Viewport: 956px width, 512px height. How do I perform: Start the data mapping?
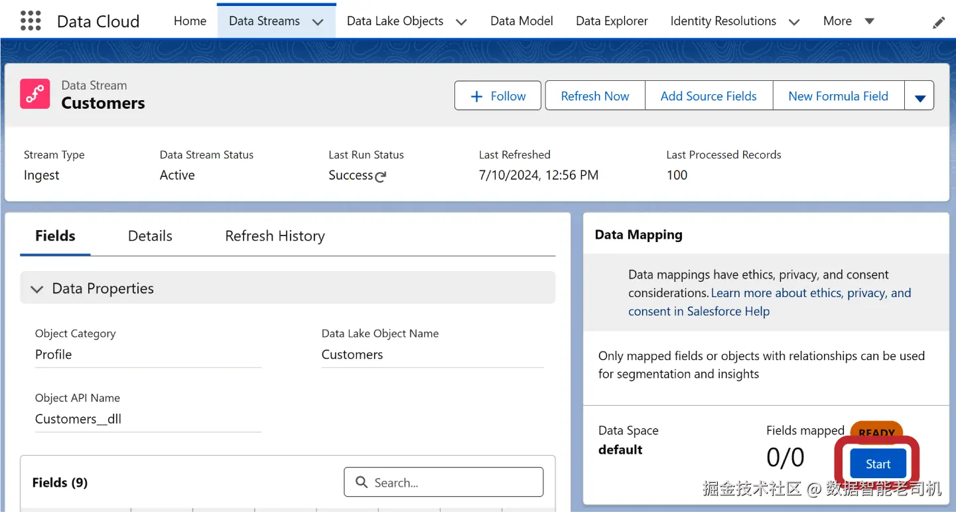click(x=878, y=464)
